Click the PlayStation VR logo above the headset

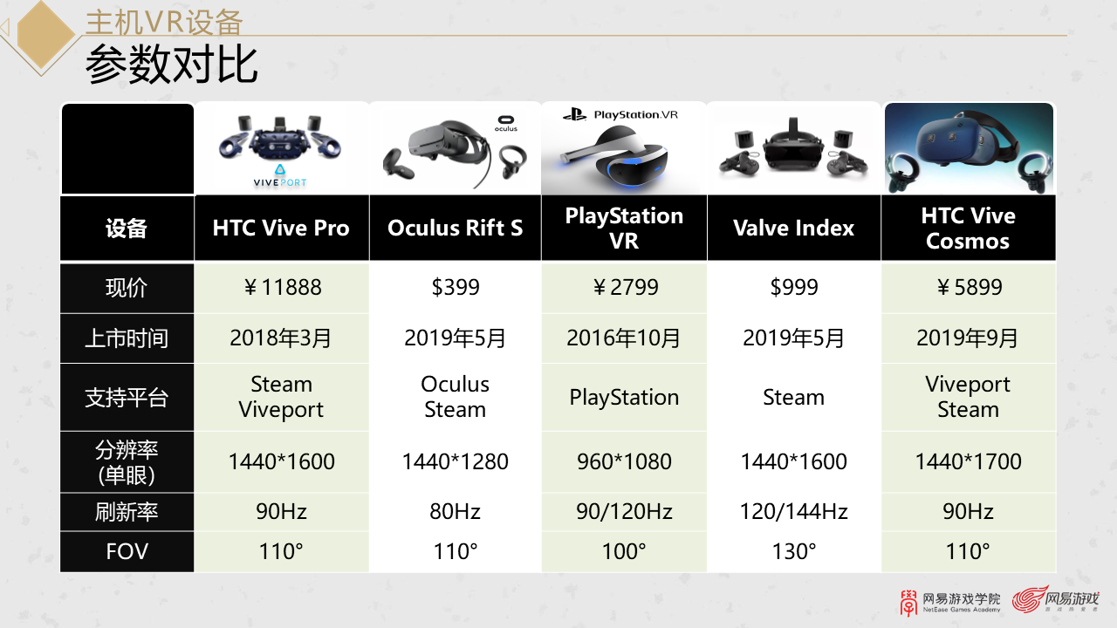click(x=620, y=114)
